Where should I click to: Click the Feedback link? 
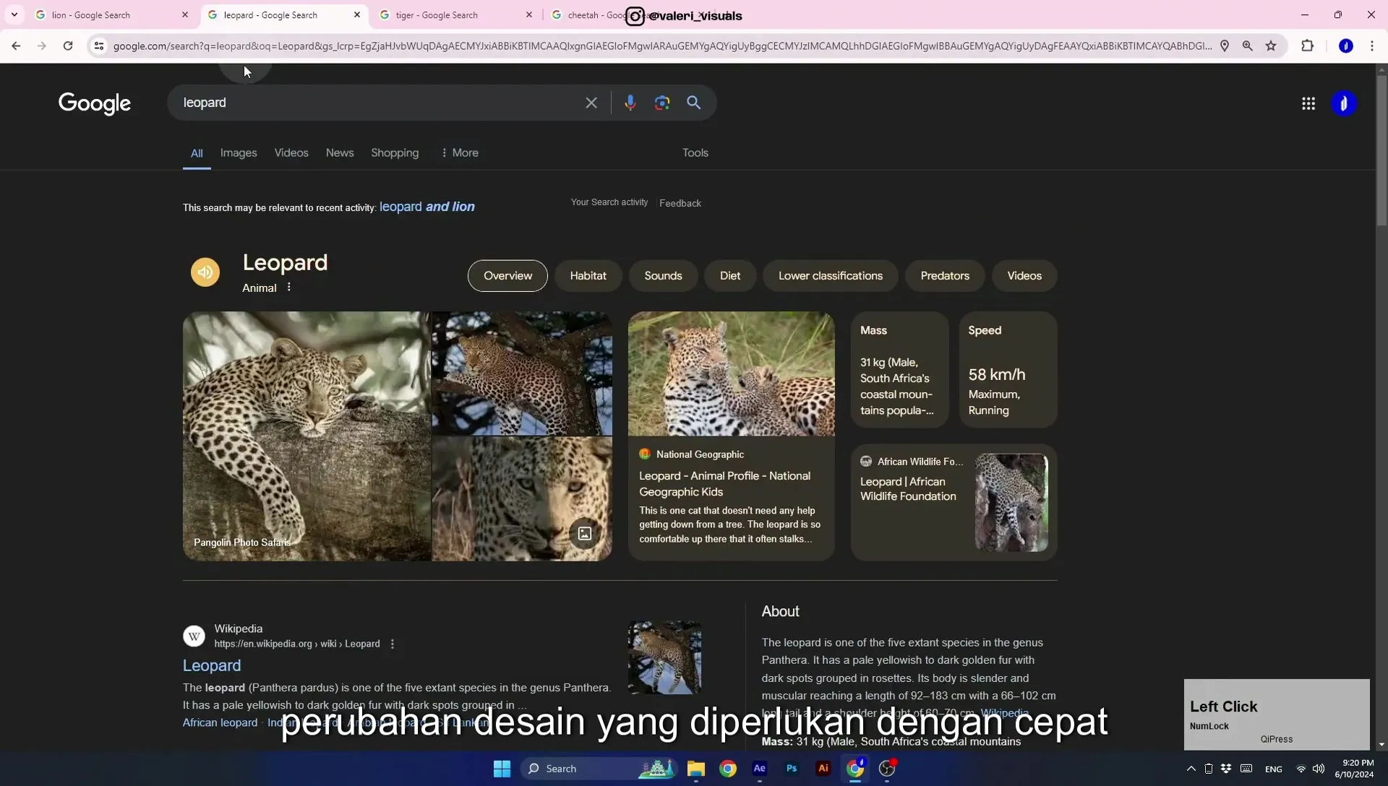680,203
